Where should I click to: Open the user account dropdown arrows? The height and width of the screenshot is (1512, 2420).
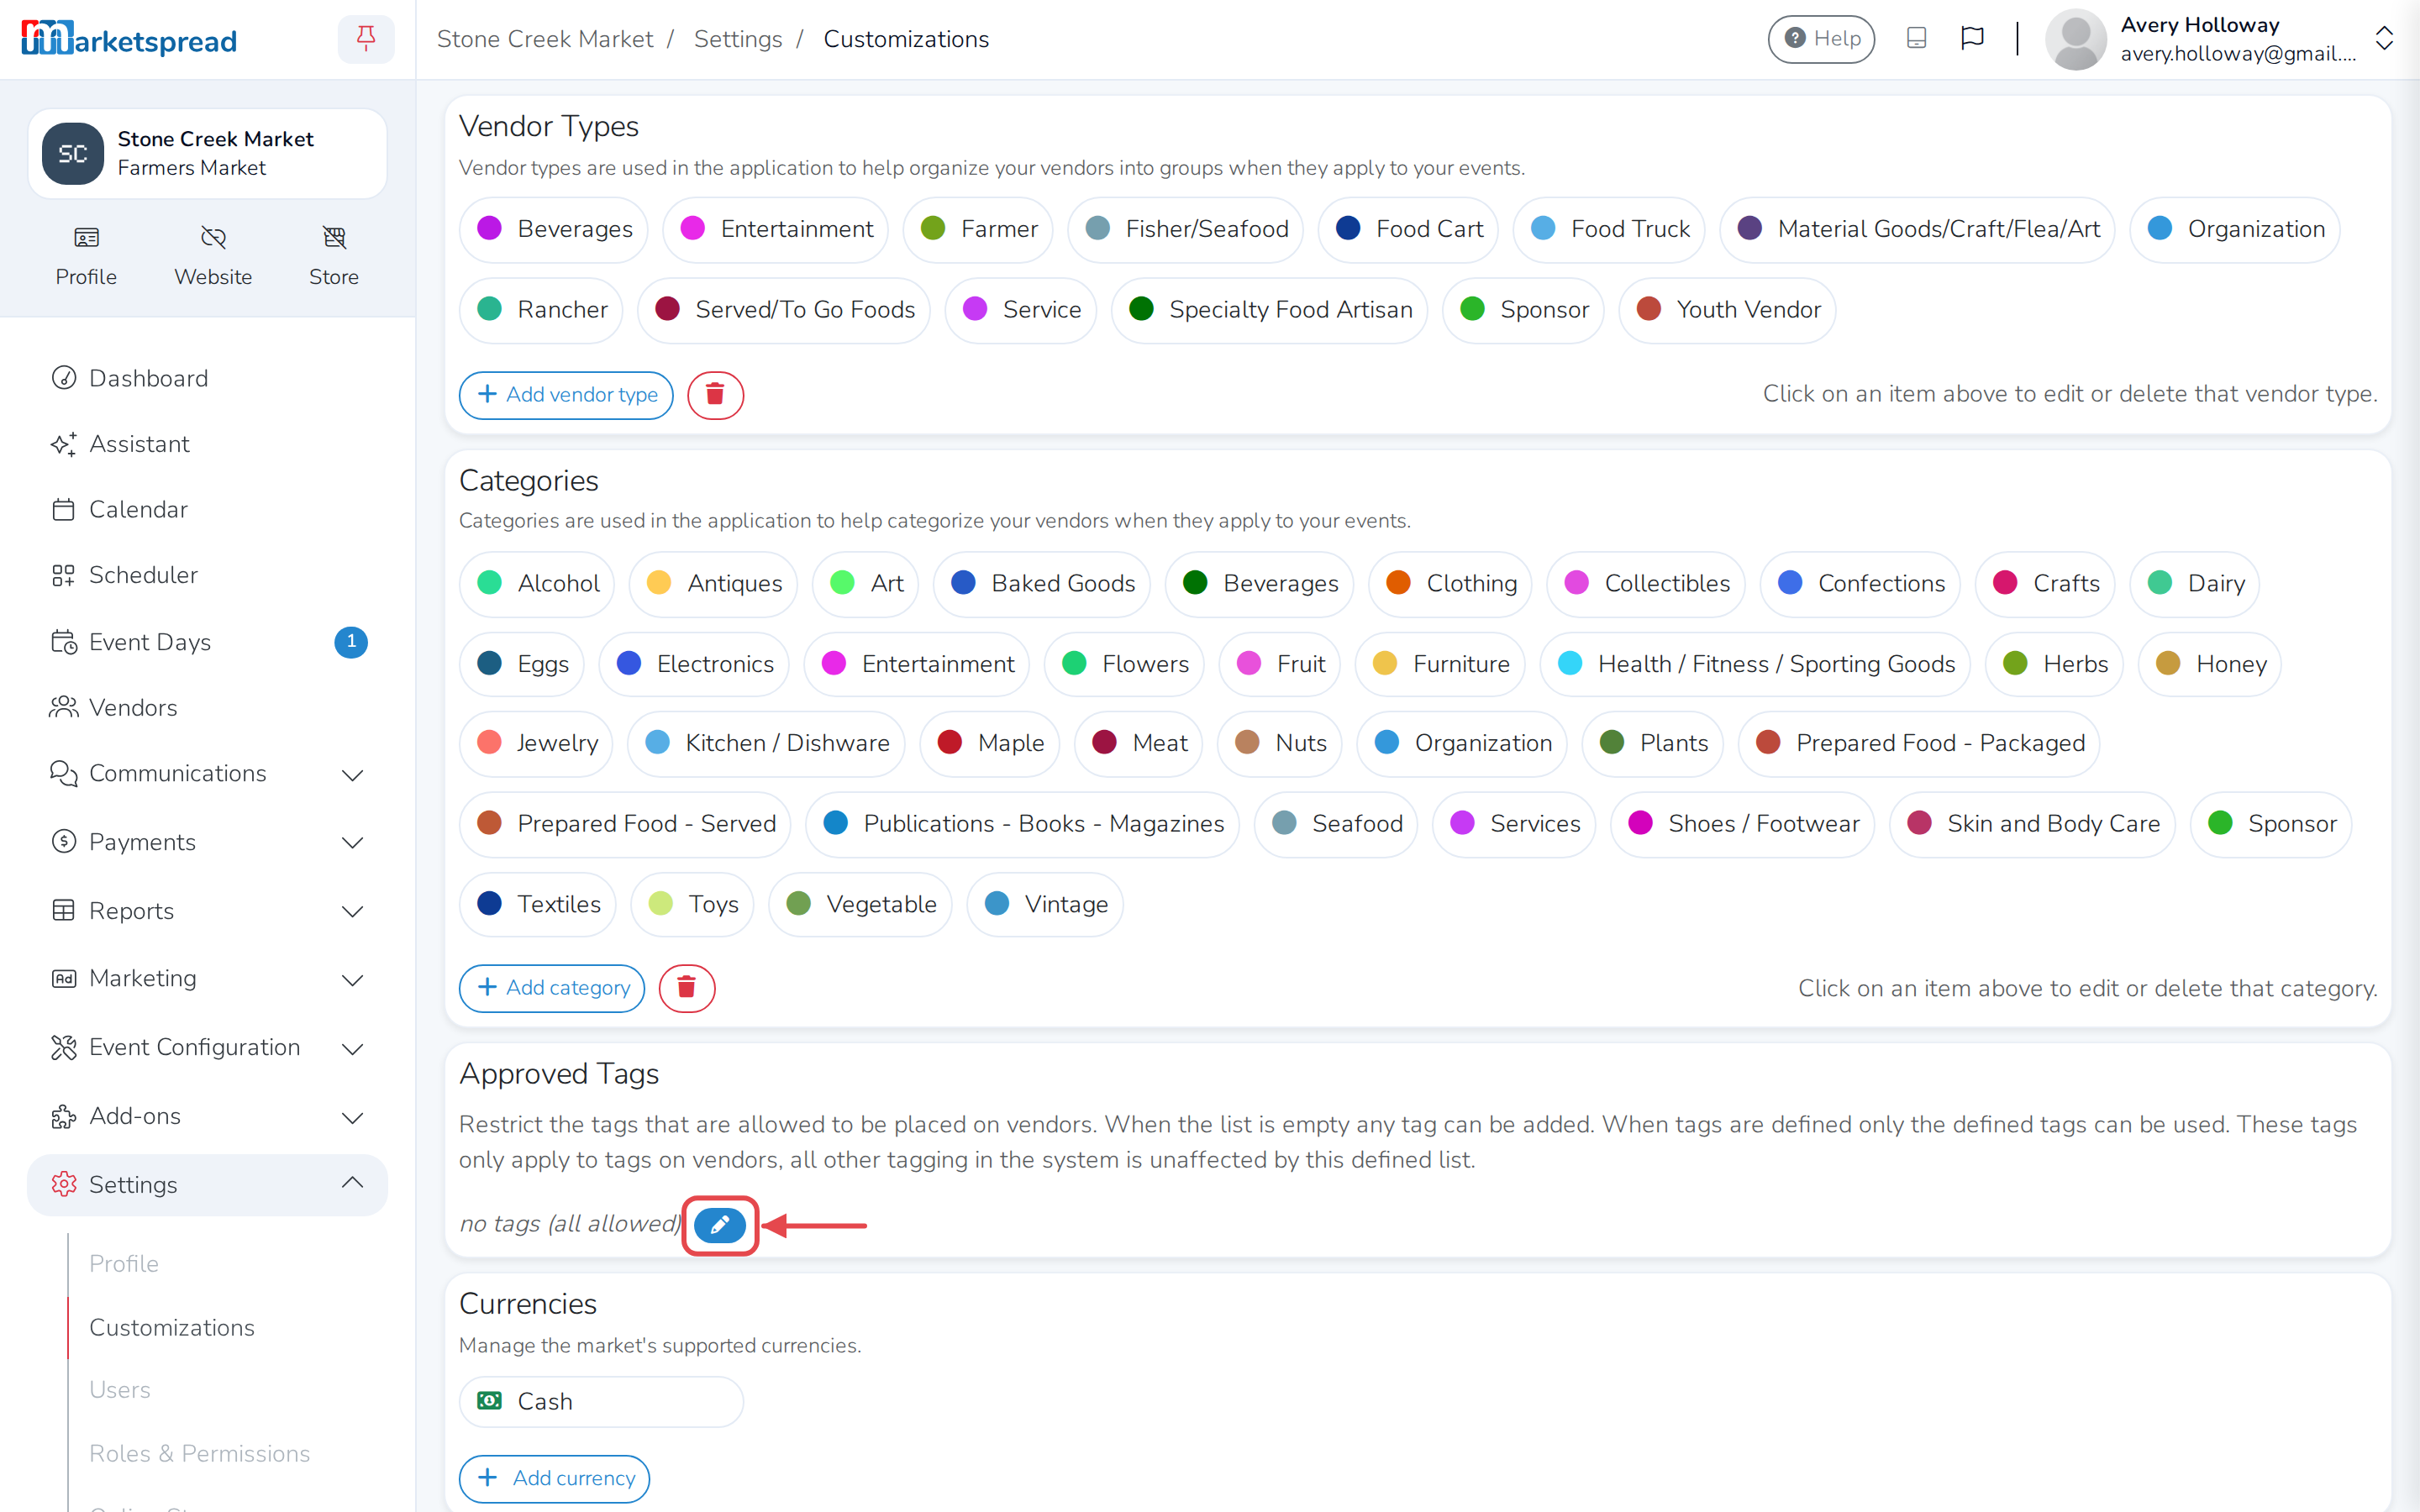2384,39
